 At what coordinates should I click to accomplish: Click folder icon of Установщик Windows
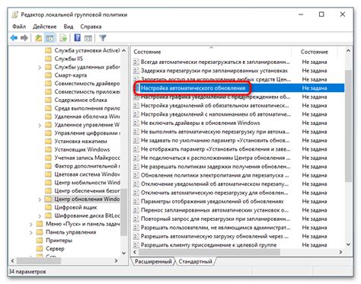(x=48, y=149)
